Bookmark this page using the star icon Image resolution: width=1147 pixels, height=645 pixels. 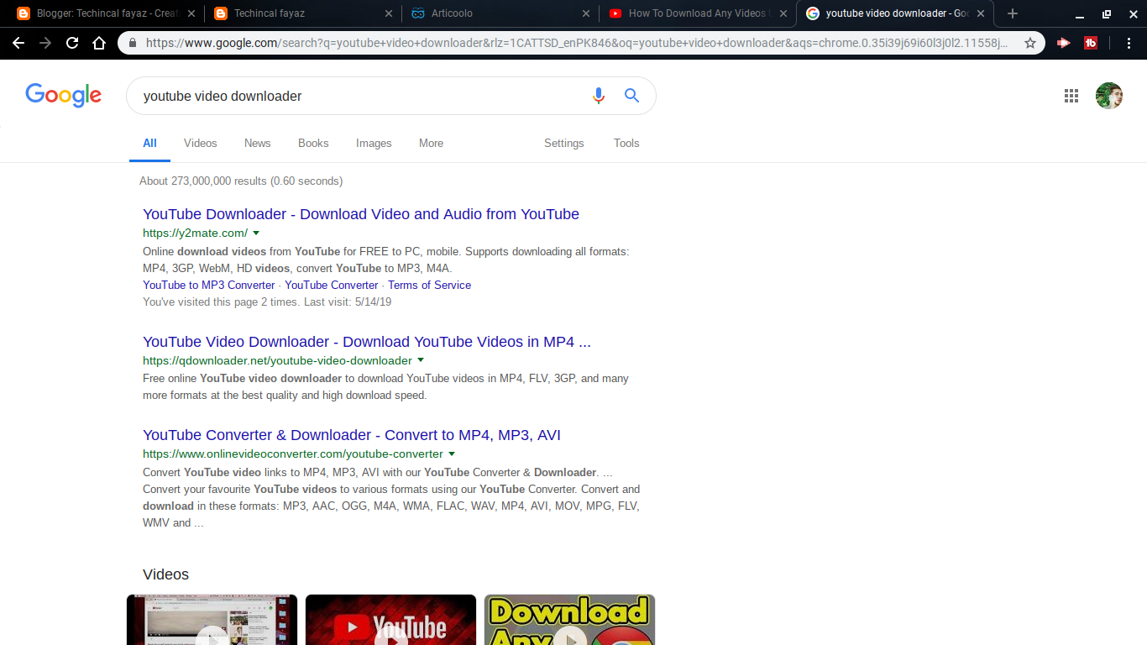tap(1030, 42)
